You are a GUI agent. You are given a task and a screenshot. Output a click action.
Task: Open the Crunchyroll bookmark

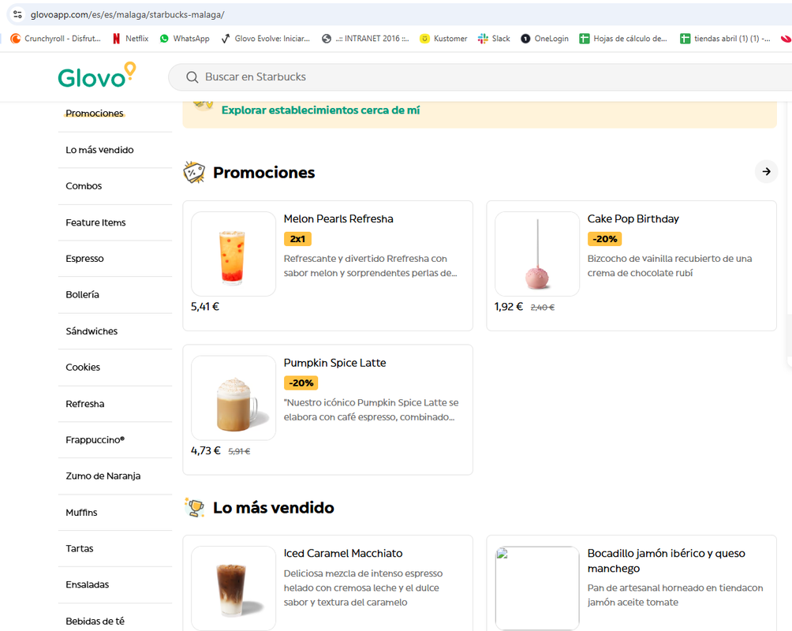point(55,39)
